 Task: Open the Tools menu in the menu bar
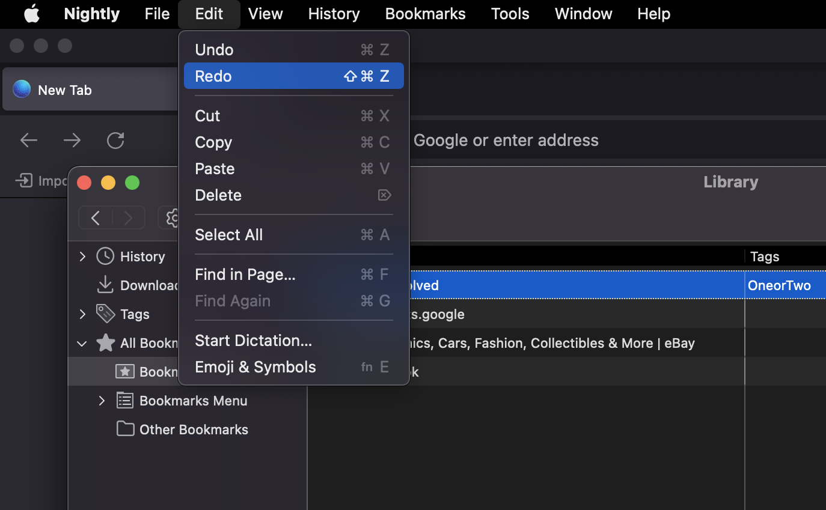pos(509,13)
